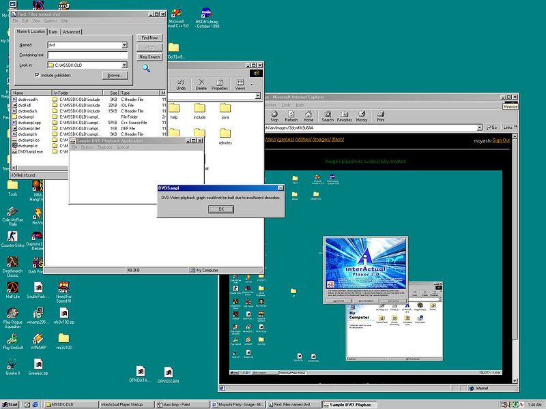Click the Containing text input field

(87, 55)
